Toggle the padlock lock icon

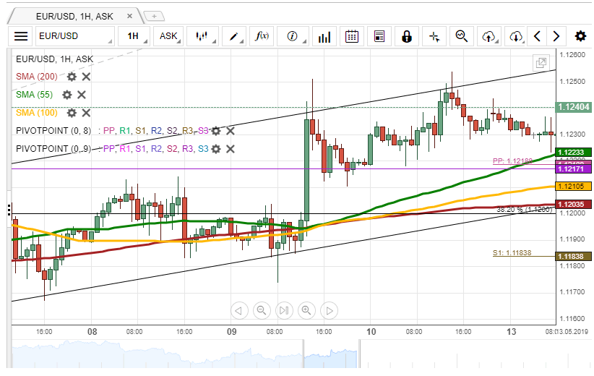pyautogui.click(x=407, y=36)
